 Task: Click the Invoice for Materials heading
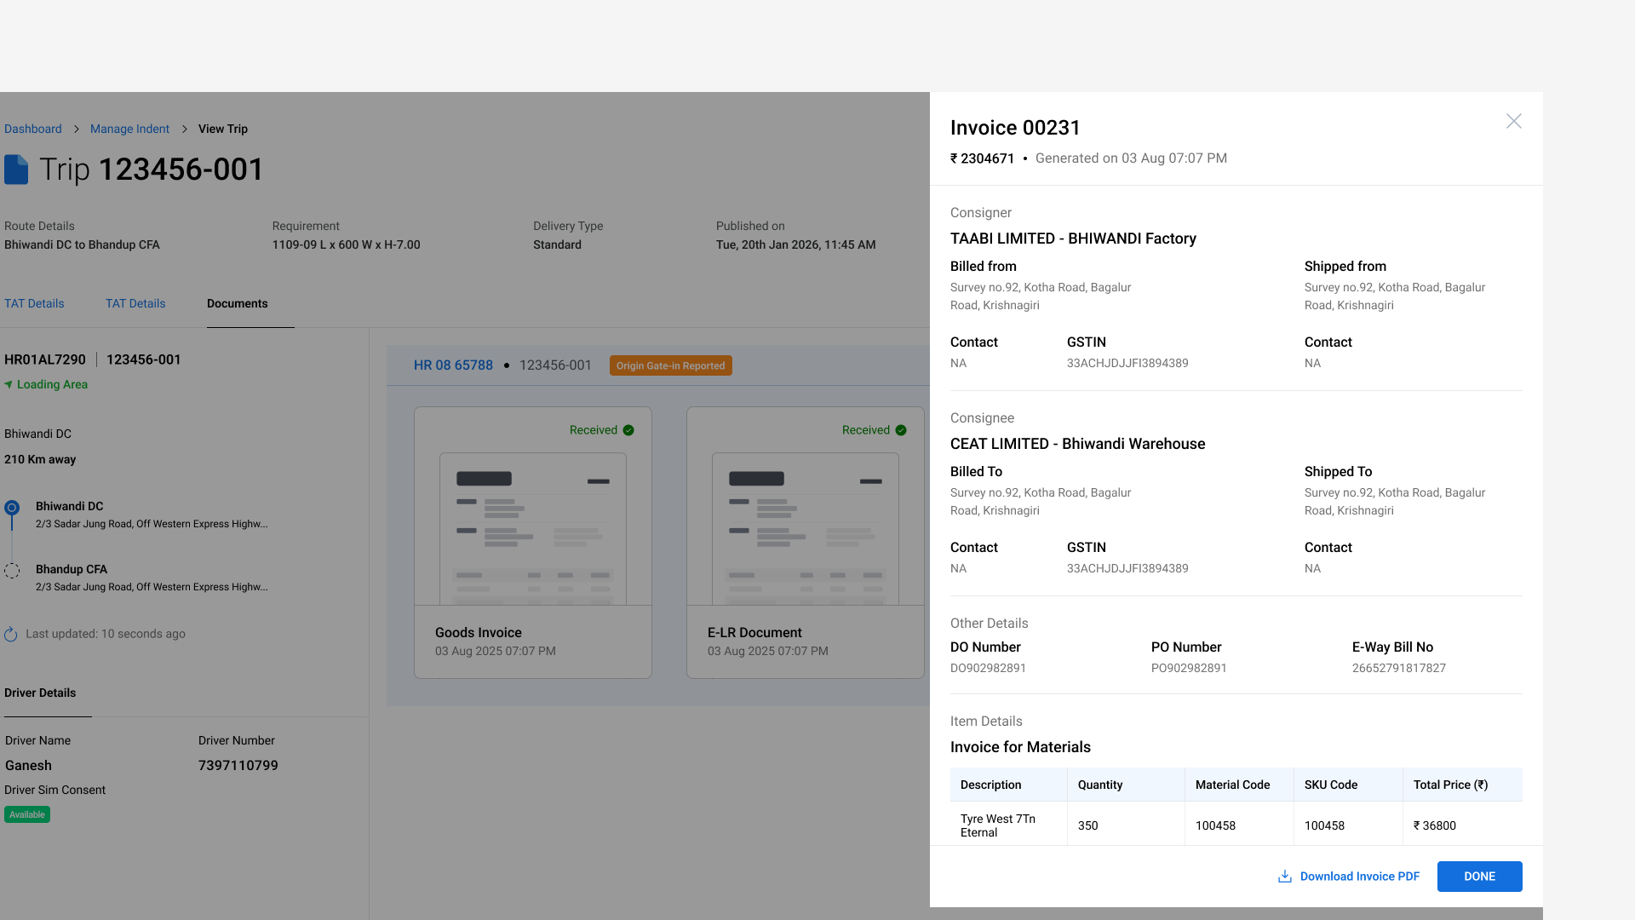tap(1020, 748)
